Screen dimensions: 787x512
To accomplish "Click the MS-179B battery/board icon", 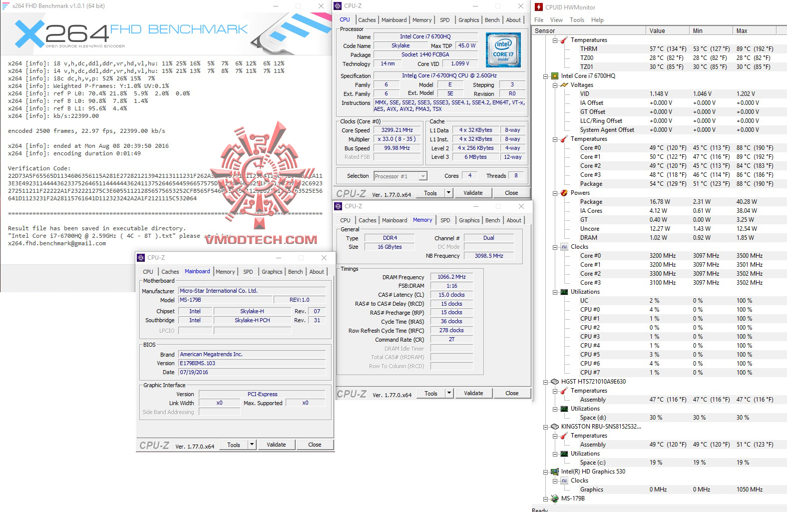I will point(554,499).
